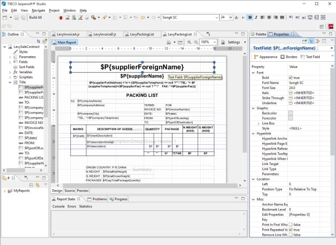Click the Collapse All icon in project explorer
The width and height of the screenshot is (336, 245).
pyautogui.click(x=31, y=185)
